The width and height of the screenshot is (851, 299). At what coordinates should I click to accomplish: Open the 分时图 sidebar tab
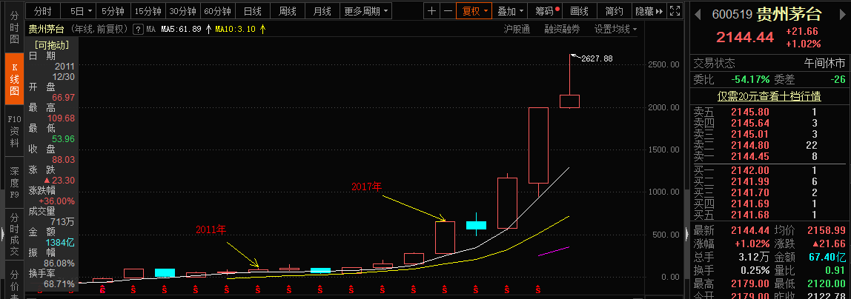(x=15, y=27)
